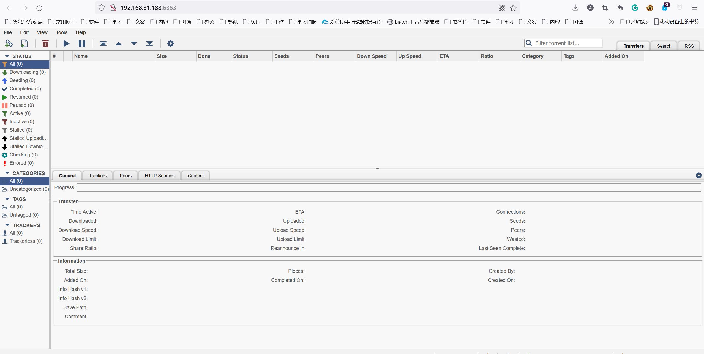Move torrent to top of queue
The width and height of the screenshot is (704, 354).
click(x=103, y=43)
